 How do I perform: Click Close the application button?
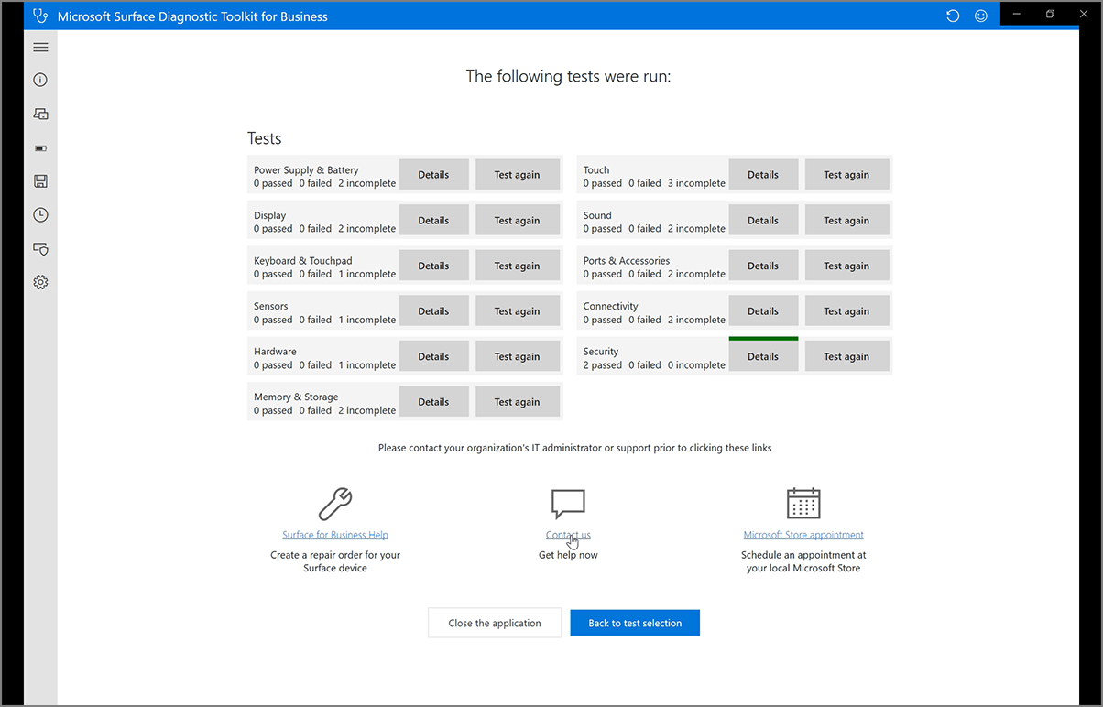tap(495, 623)
